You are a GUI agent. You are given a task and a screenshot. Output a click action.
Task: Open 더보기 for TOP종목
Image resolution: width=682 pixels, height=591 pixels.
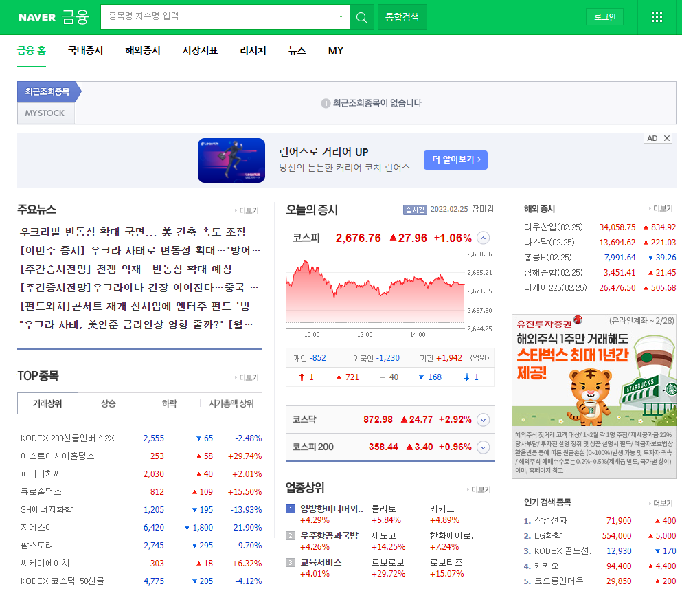tap(247, 377)
